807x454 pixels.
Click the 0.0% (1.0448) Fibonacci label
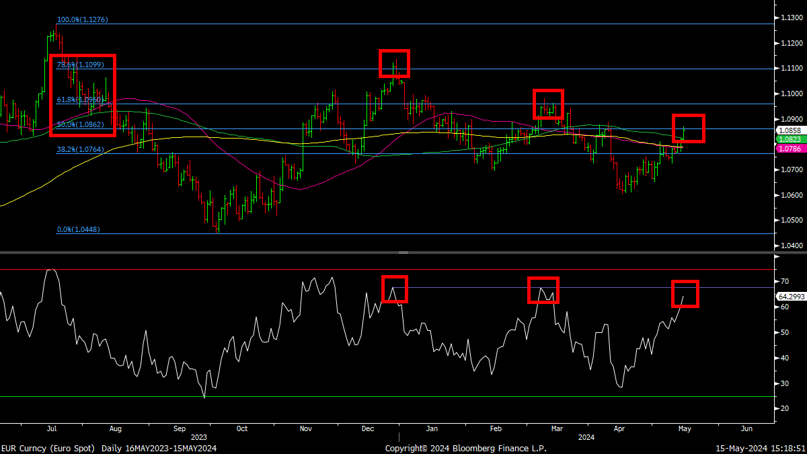78,229
